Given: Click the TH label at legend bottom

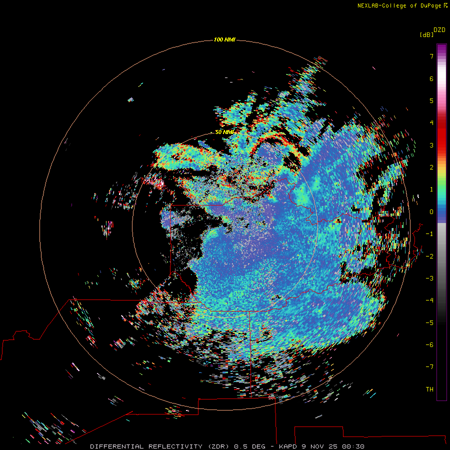Looking at the screenshot, I should click(429, 389).
